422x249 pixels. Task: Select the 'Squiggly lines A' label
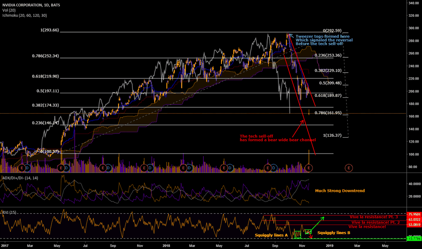[x=271, y=235]
